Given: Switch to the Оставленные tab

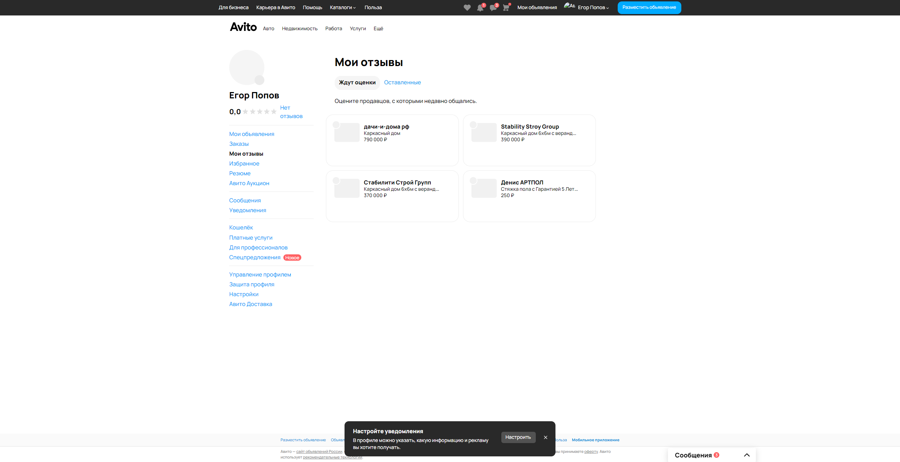Looking at the screenshot, I should [x=402, y=83].
